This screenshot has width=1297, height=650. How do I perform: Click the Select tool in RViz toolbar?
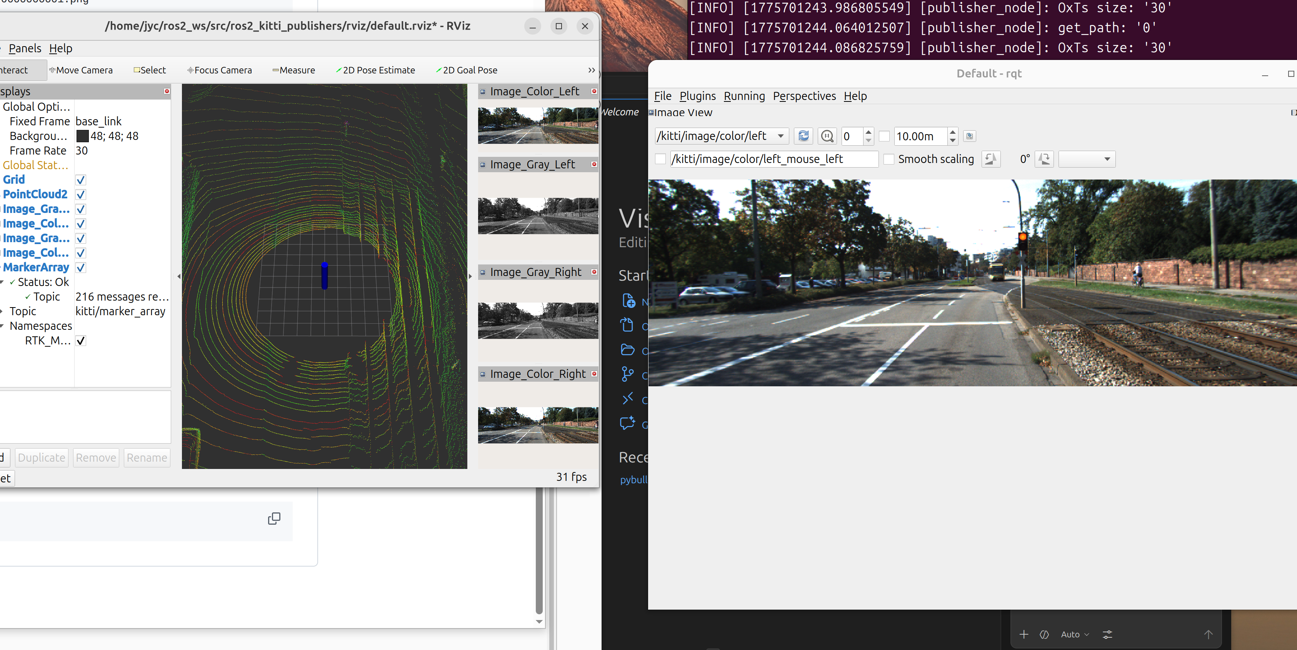(x=150, y=70)
